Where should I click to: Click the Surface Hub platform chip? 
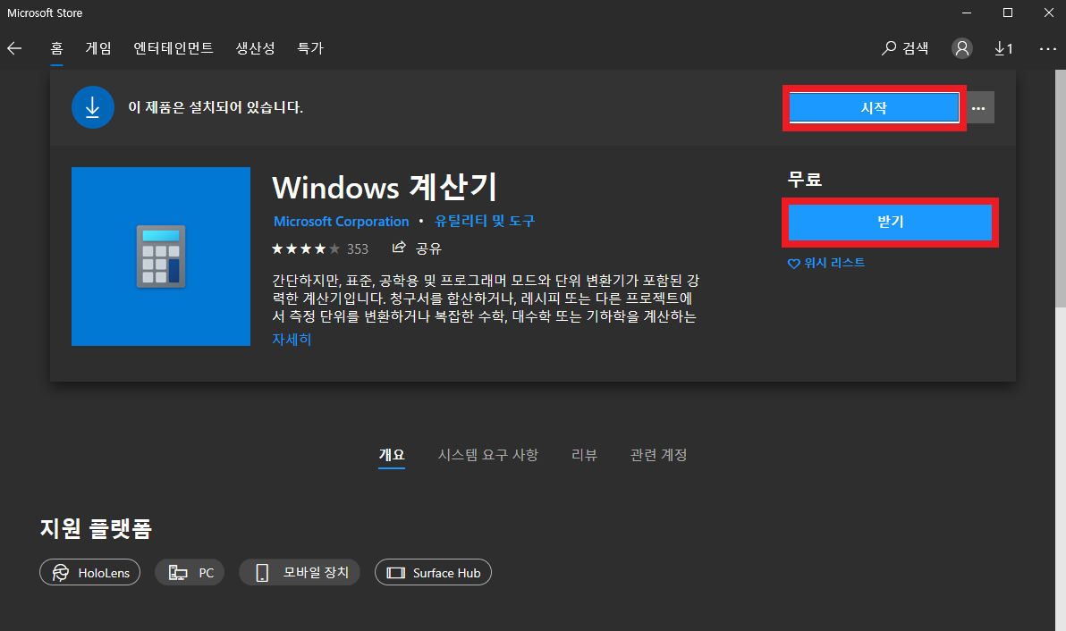coord(433,573)
